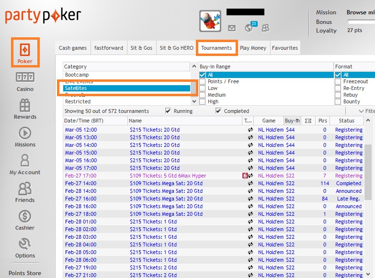375x278 pixels.
Task: Click satellite icon in Mar-05 12:00 row
Action: pos(250,130)
